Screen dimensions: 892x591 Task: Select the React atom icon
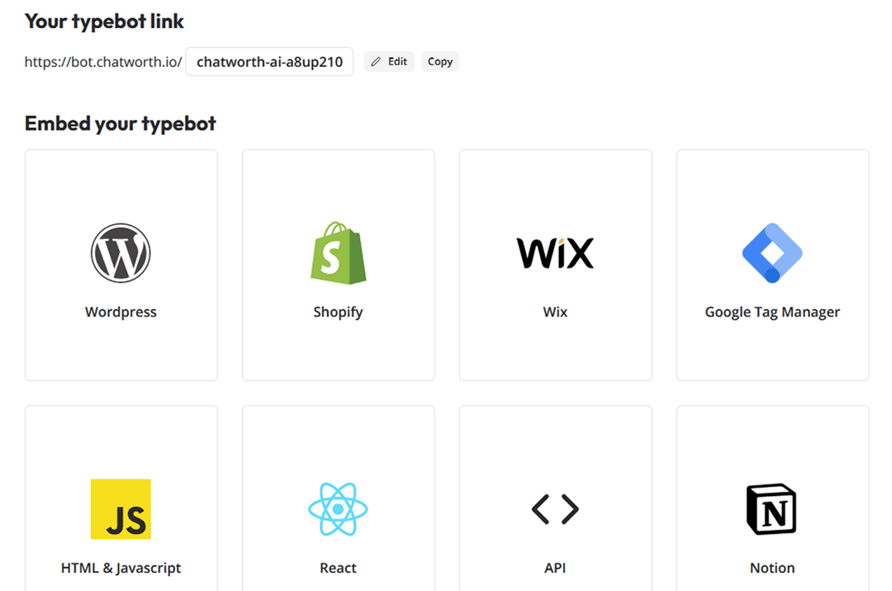[338, 509]
